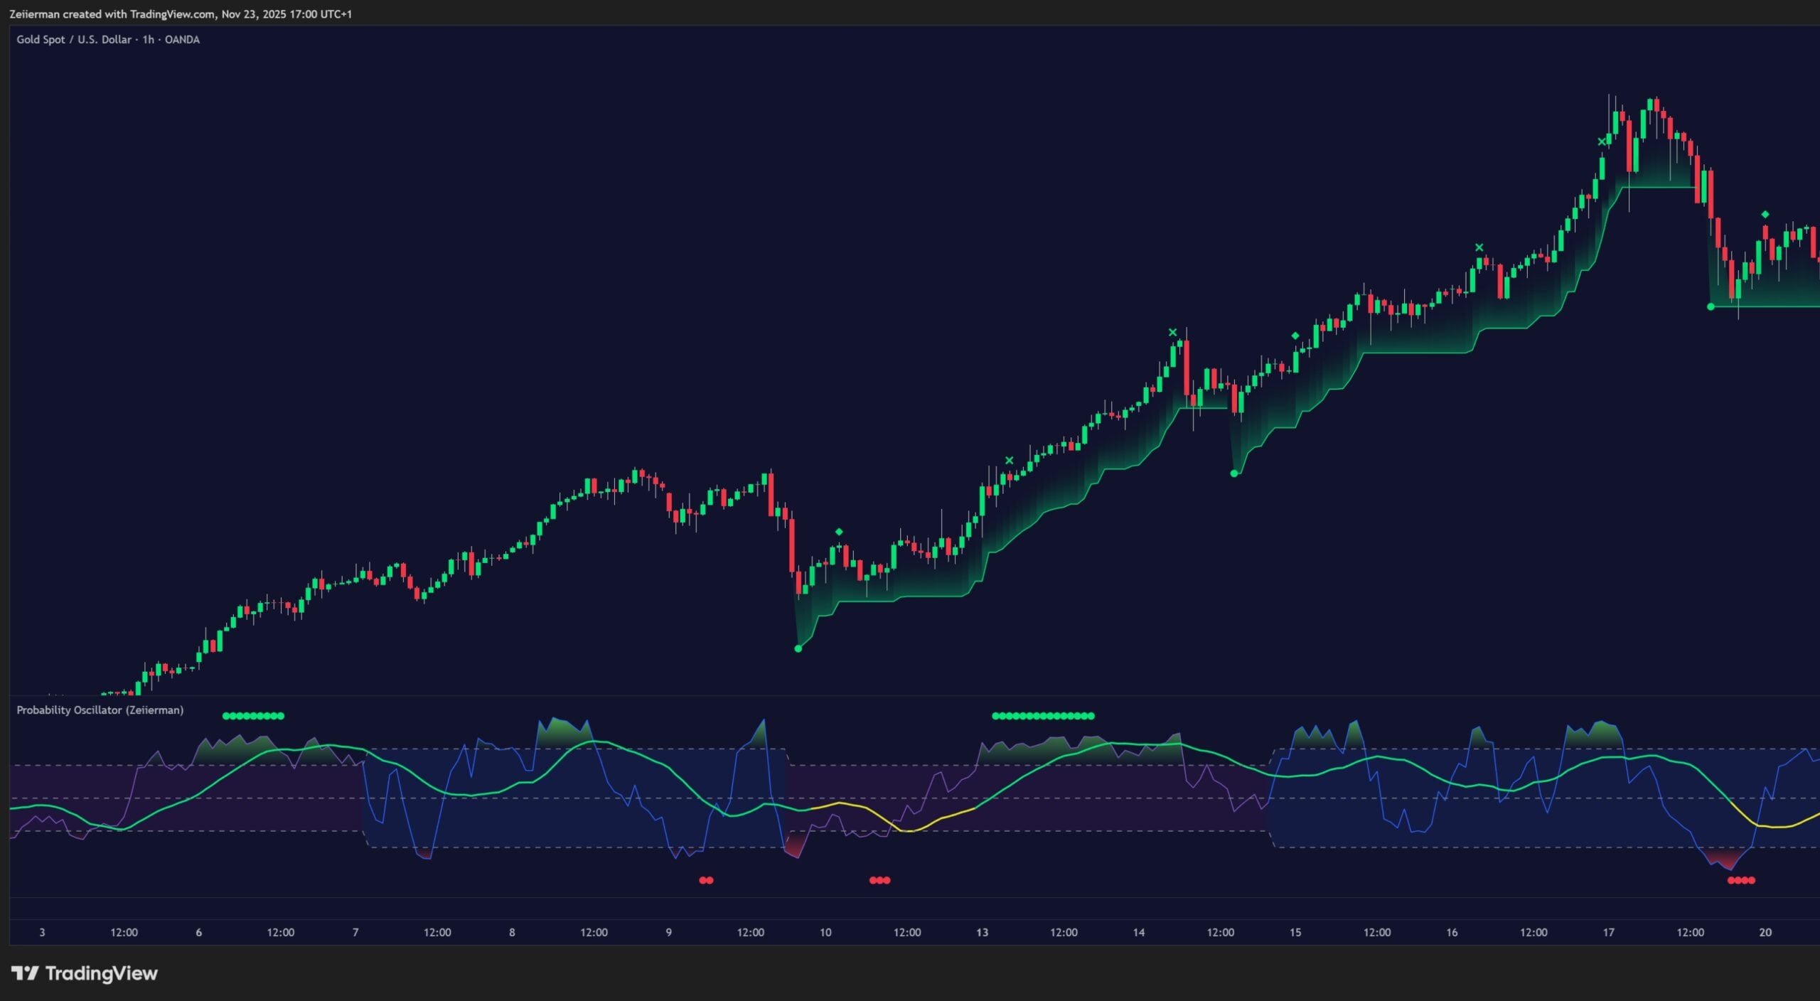Click the green X marker shortly after day 13
This screenshot has height=1001, width=1820.
pyautogui.click(x=1010, y=461)
